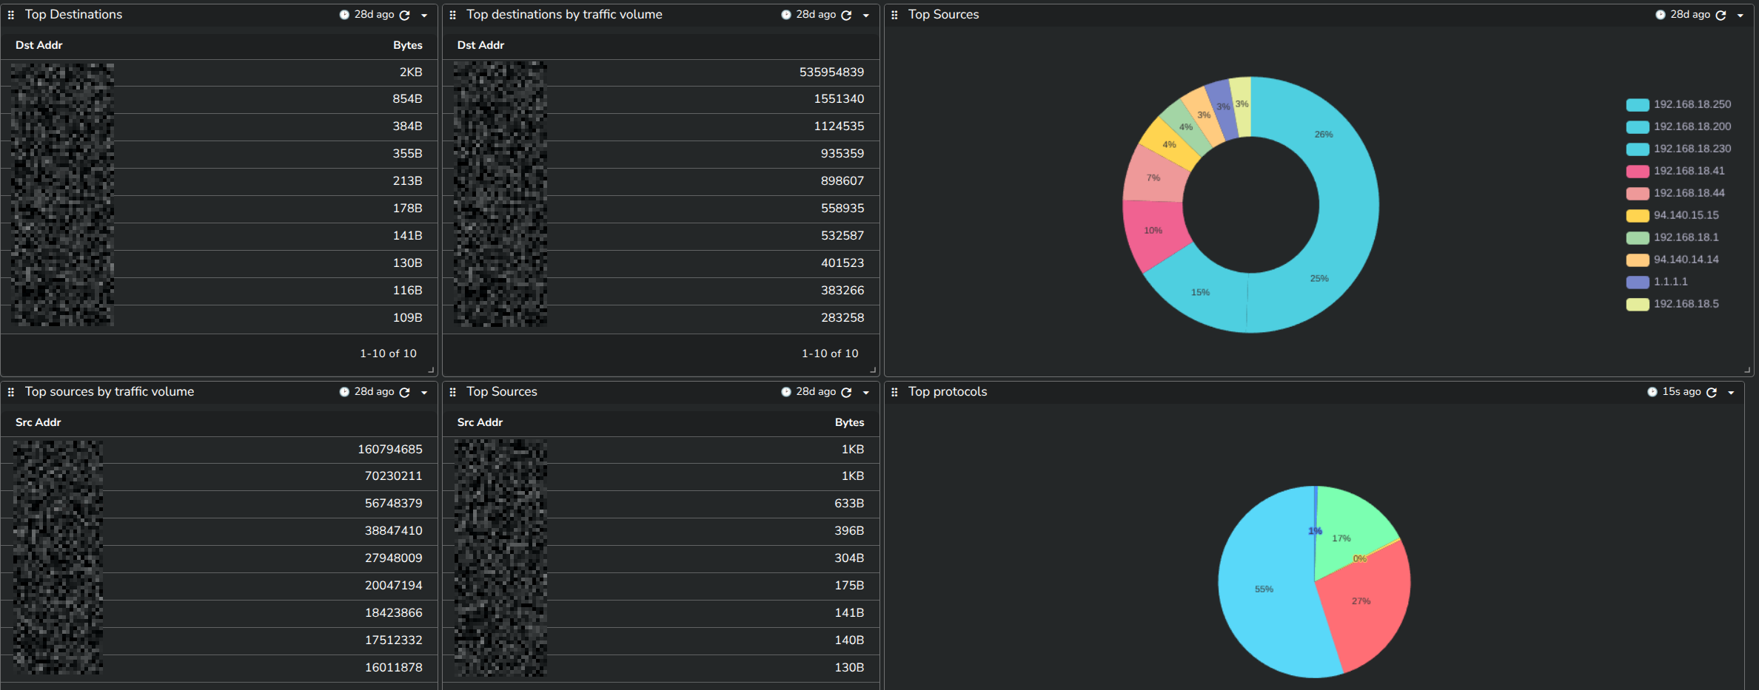Grab drag handle of Top Sources table panel
Image resolution: width=1759 pixels, height=690 pixels.
point(453,392)
